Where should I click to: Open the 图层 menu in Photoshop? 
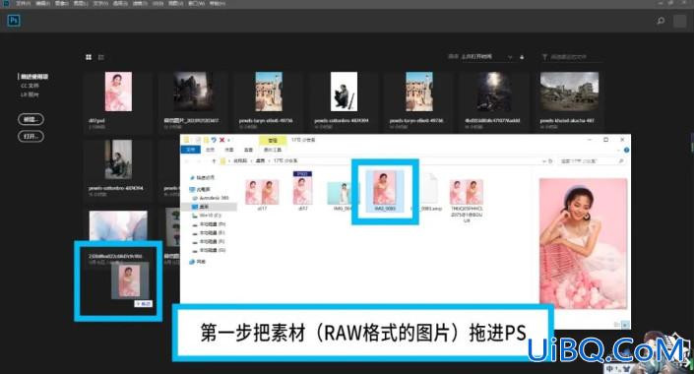pyautogui.click(x=81, y=4)
